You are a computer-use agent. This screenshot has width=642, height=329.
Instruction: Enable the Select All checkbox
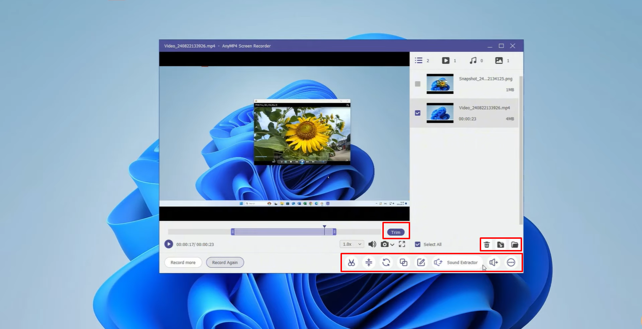(418, 244)
